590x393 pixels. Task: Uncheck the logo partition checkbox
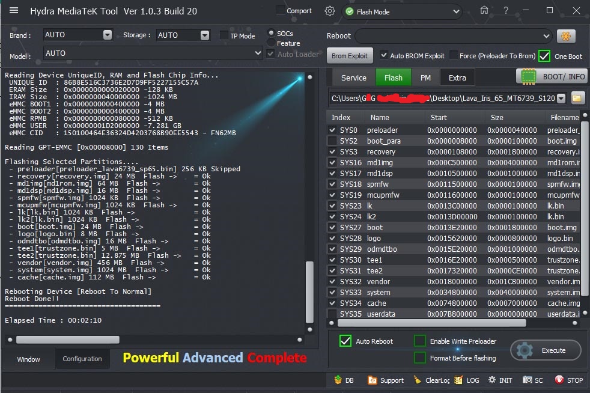click(x=332, y=238)
